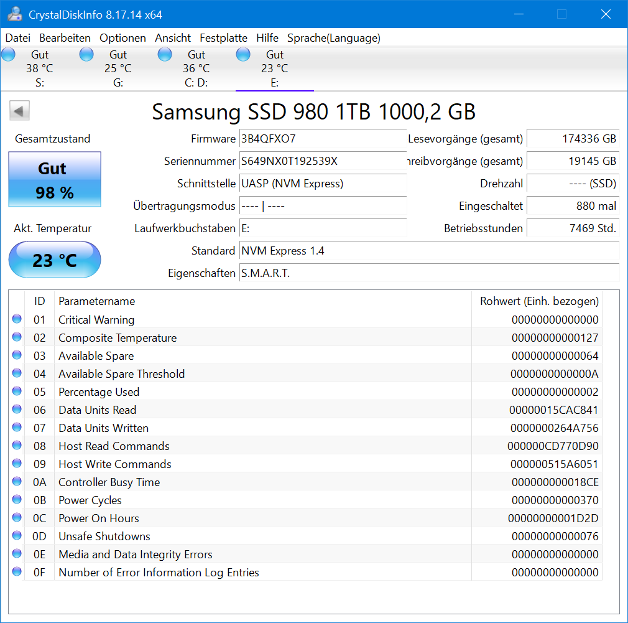Select the S: disk tab showing 38 °C
The height and width of the screenshot is (623, 628).
click(40, 68)
